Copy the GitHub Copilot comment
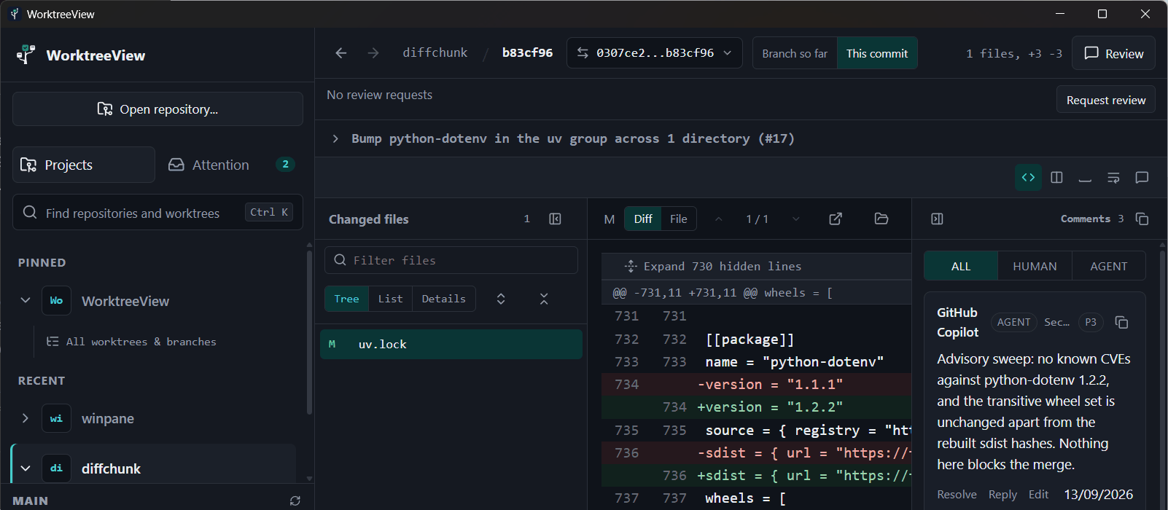The image size is (1168, 510). [x=1122, y=322]
